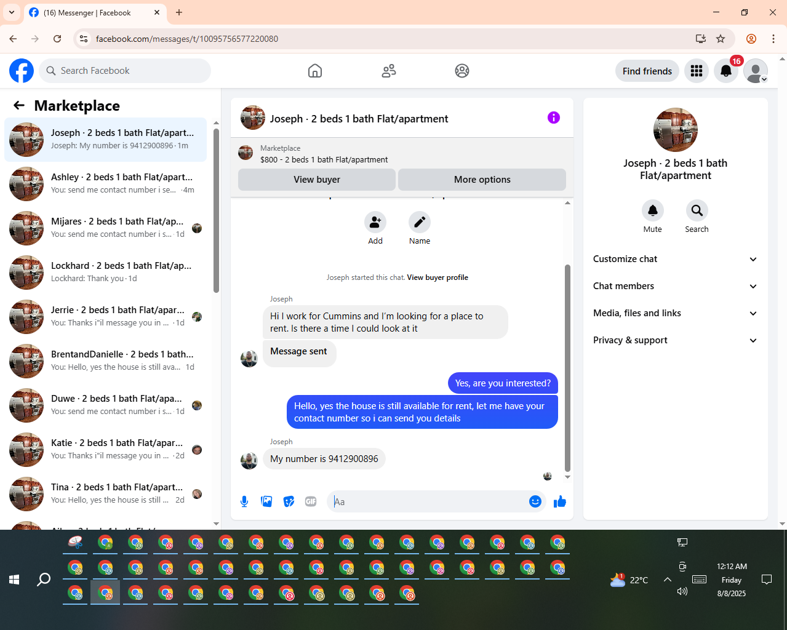Mute the conversation with bell icon

point(653,210)
